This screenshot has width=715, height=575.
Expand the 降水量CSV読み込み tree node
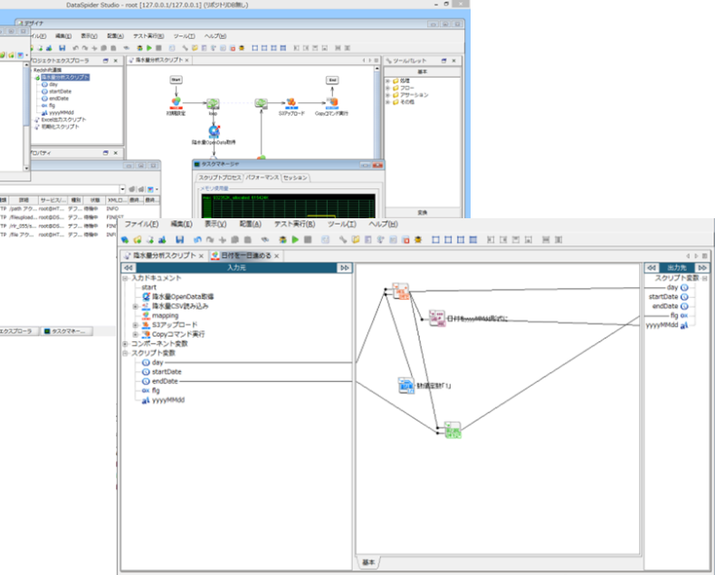point(135,306)
